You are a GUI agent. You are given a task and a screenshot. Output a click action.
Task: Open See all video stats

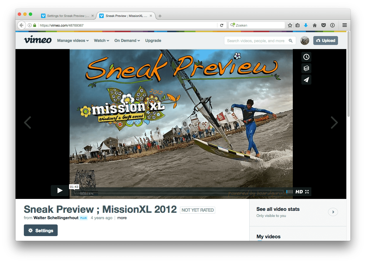[278, 209]
